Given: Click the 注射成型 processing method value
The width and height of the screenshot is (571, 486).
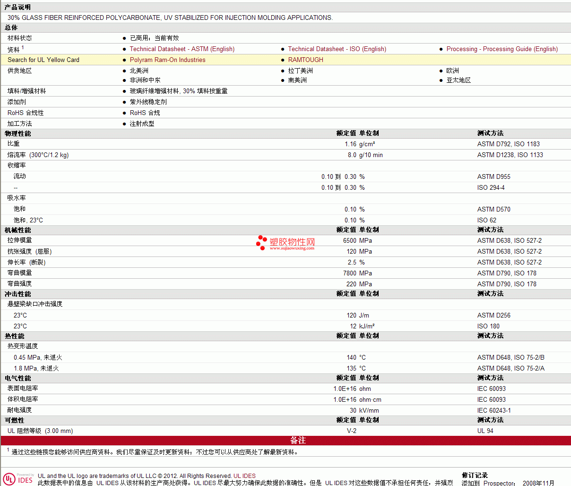Looking at the screenshot, I should pos(142,124).
